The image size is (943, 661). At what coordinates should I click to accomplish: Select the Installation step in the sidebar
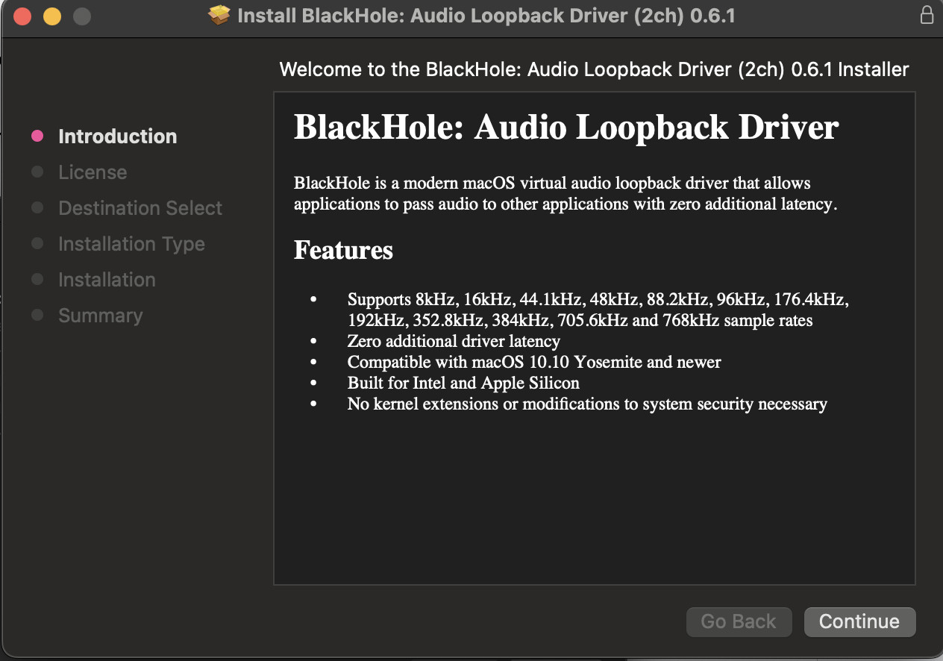[x=107, y=279]
